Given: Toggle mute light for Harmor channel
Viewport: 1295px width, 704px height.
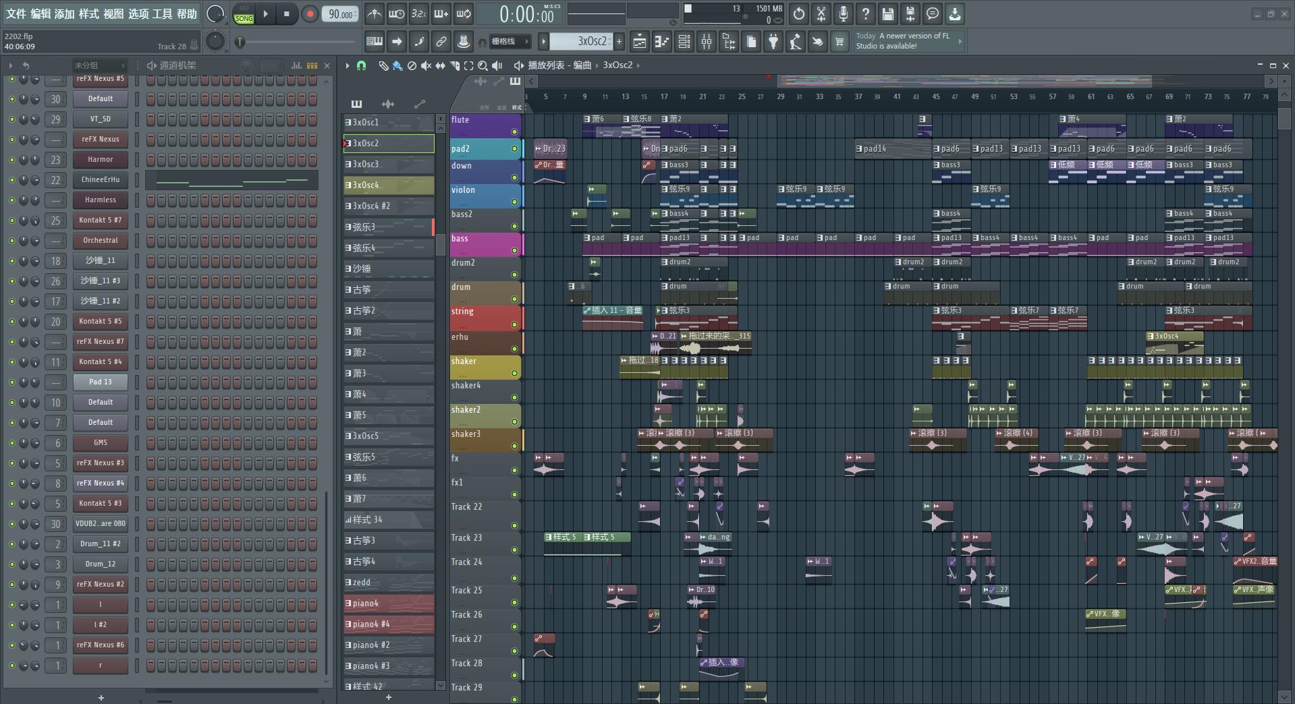Looking at the screenshot, I should [11, 160].
